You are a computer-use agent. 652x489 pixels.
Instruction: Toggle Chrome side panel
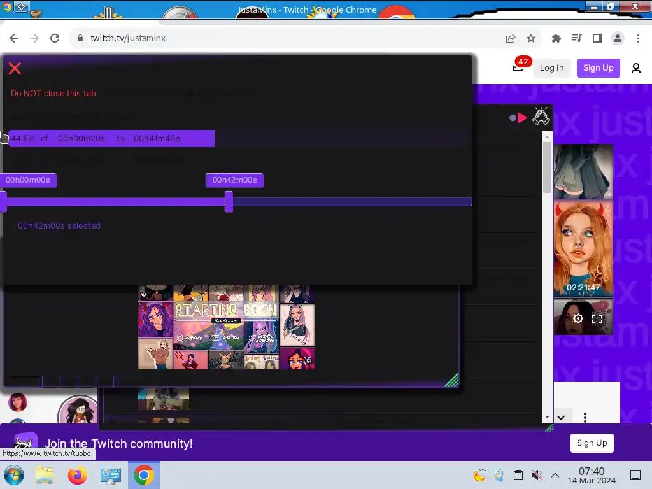click(x=597, y=38)
